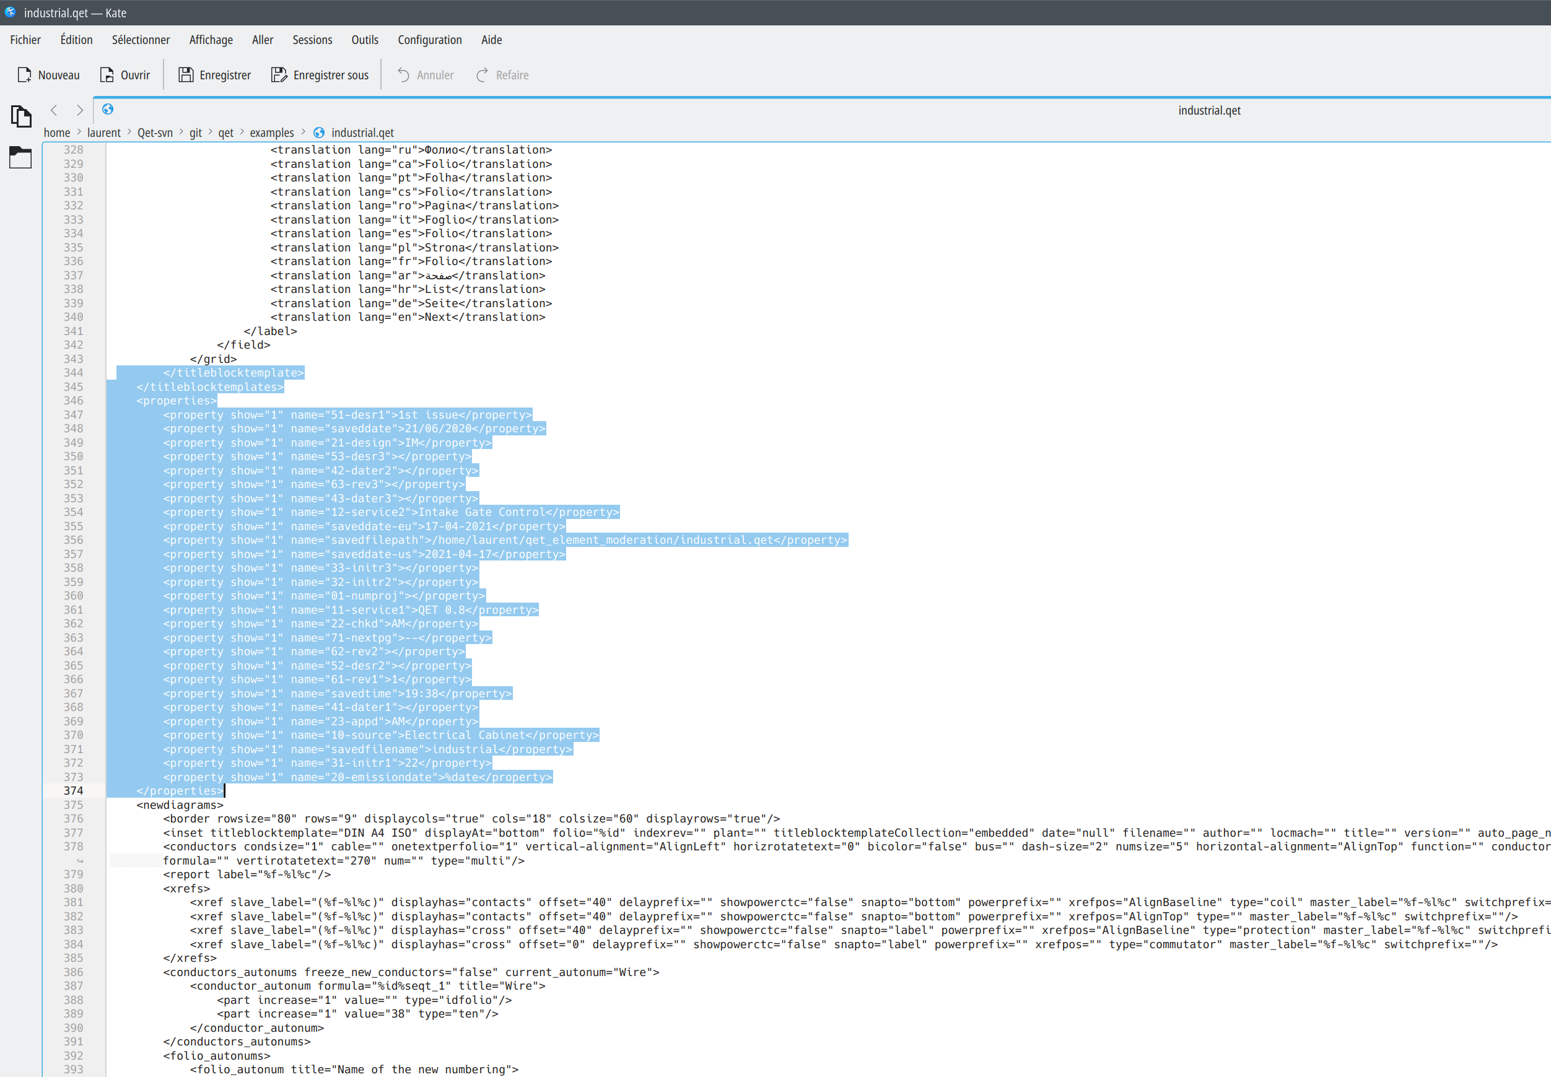Image resolution: width=1551 pixels, height=1077 pixels.
Task: Click the savedfilename industrial property line
Action: 367,750
